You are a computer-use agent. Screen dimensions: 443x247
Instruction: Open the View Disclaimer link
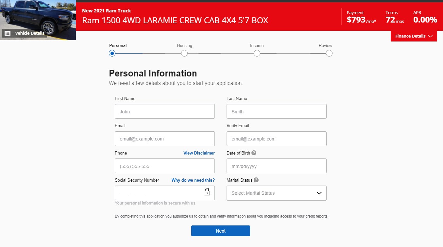pos(199,153)
